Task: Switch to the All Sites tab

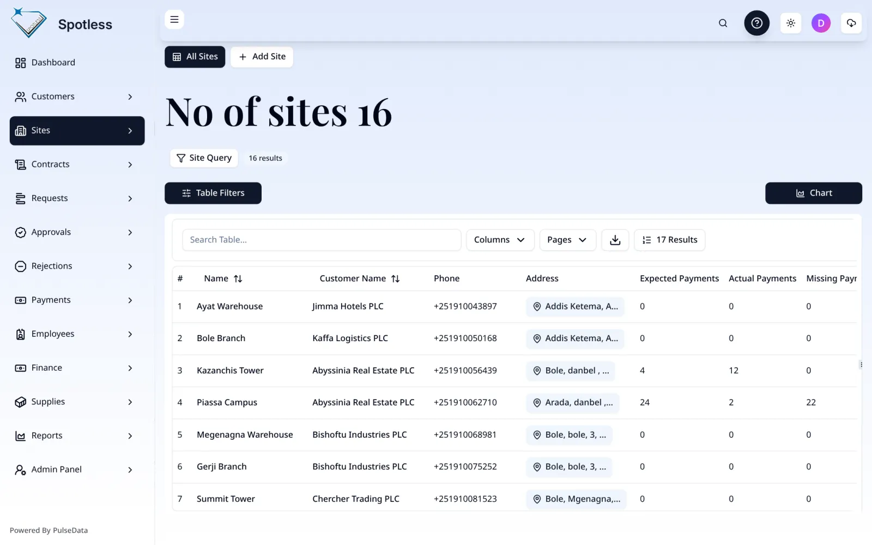Action: (195, 57)
